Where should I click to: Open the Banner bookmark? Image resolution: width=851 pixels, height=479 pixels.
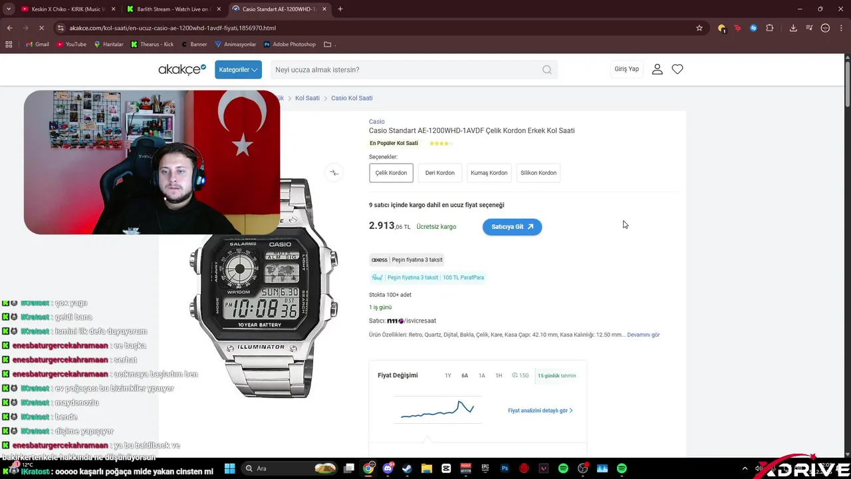point(194,45)
